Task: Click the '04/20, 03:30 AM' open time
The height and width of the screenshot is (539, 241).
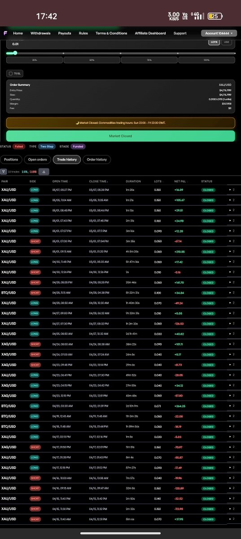Action: pyautogui.click(x=61, y=406)
